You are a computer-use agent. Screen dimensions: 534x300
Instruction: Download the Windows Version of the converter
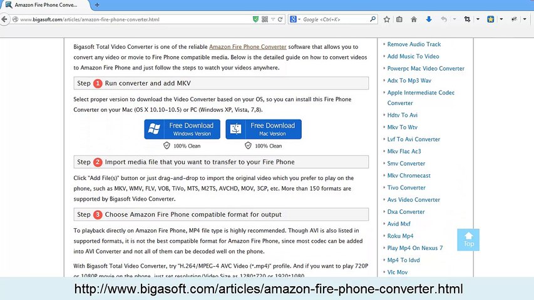(x=182, y=129)
